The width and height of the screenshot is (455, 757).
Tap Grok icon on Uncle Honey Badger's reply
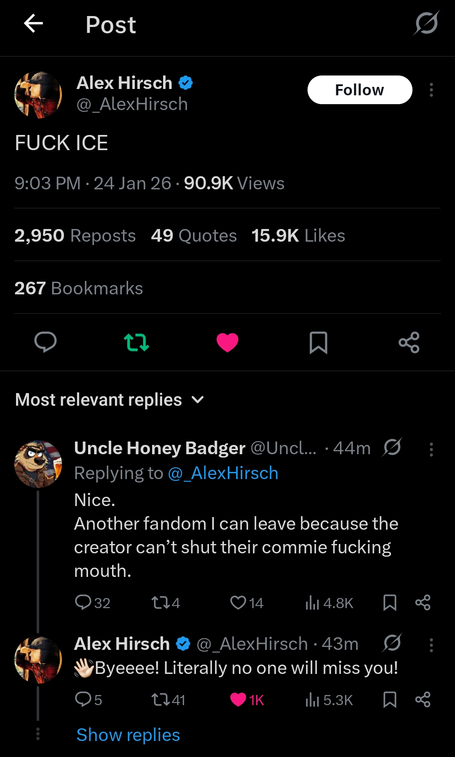tap(392, 447)
